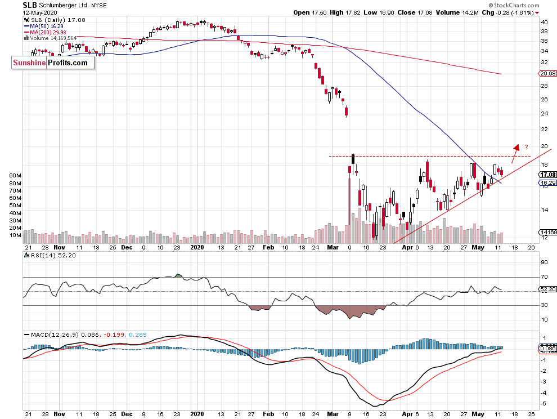Click the 14169 volume tag on right axis
Viewport: 557px width, 419px height.
[548, 232]
